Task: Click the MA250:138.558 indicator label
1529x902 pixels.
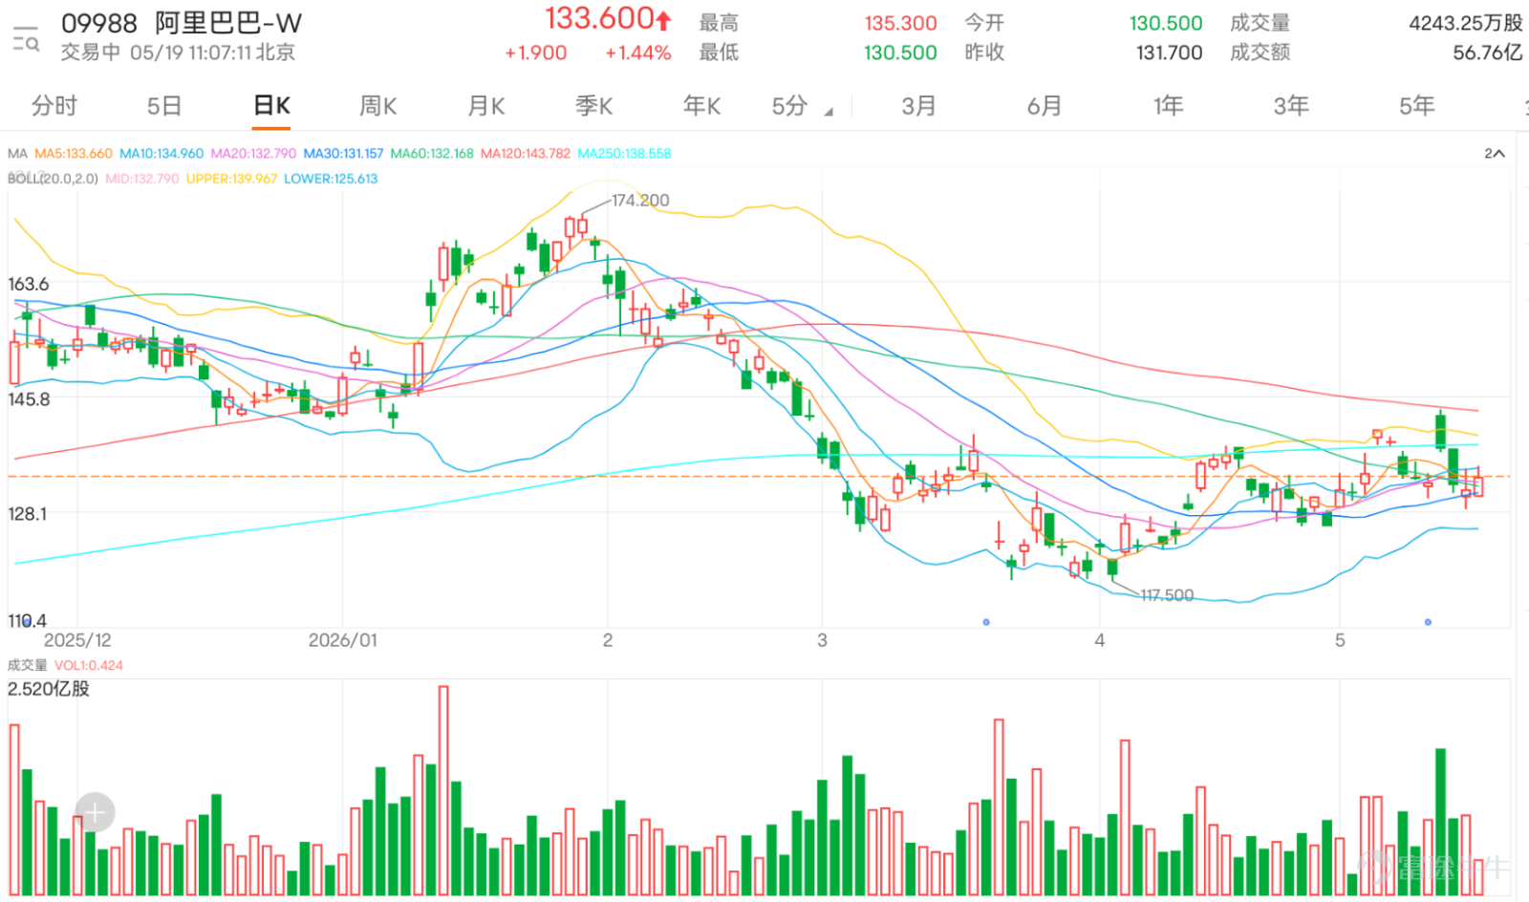Action: pyautogui.click(x=625, y=153)
